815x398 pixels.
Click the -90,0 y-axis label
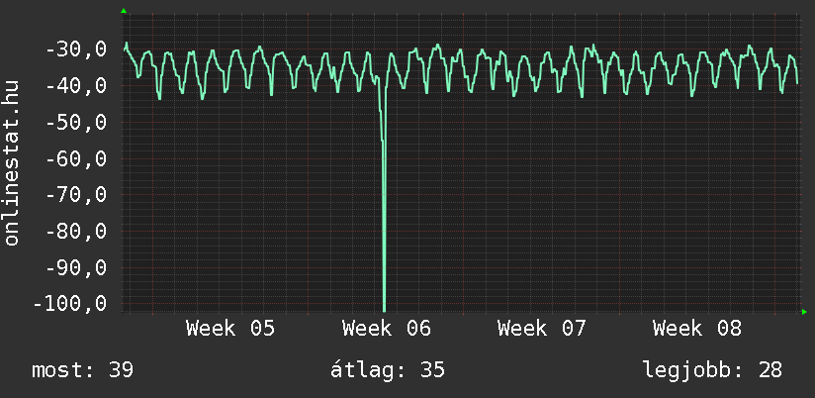(x=69, y=267)
